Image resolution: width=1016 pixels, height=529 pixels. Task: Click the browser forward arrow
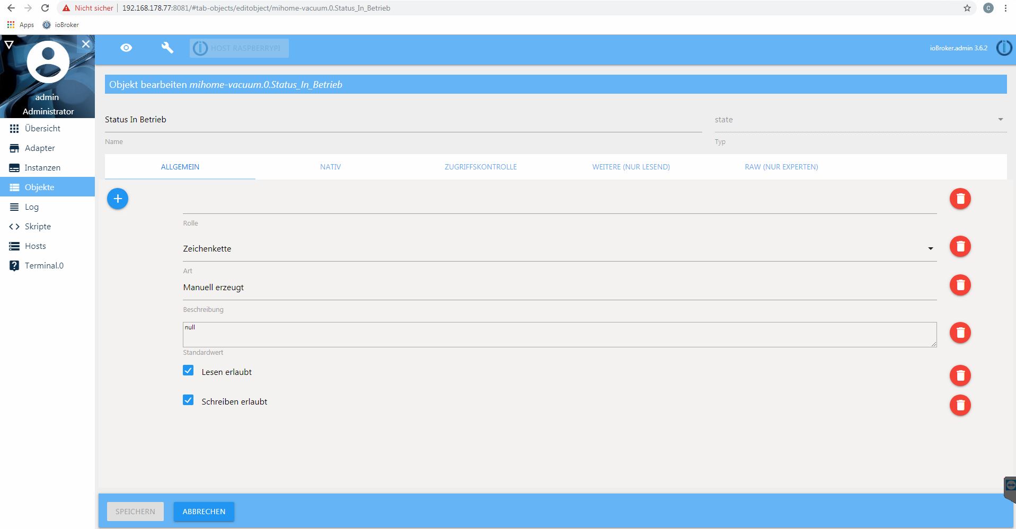28,8
